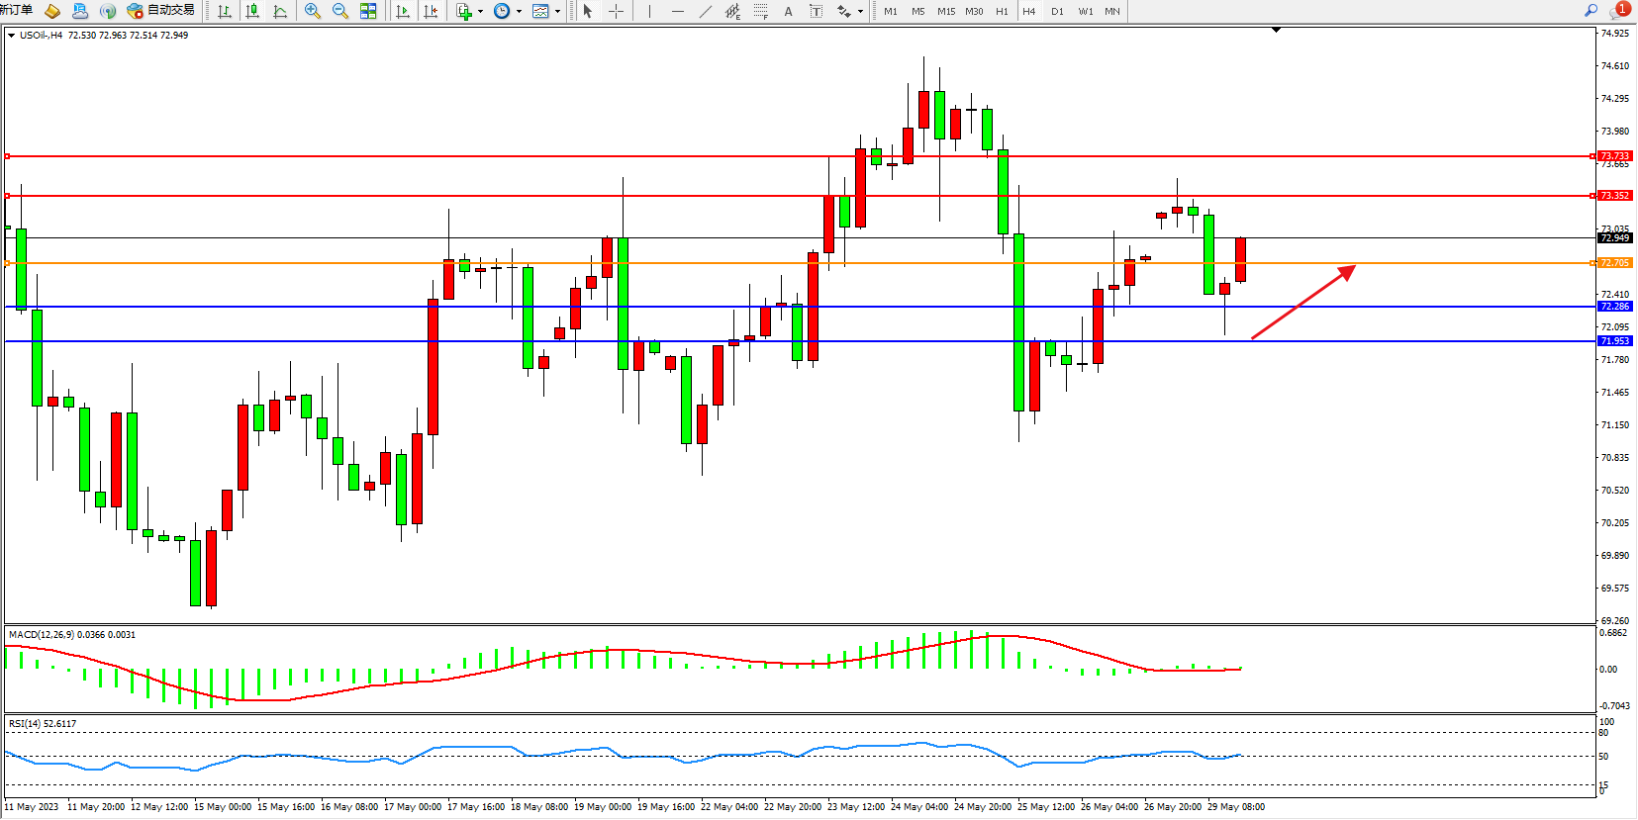Click the 新订单 new order button

[16, 10]
